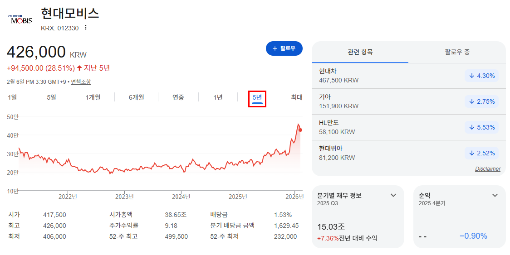Click the 2025년 axis label on chart
Image resolution: width=510 pixels, height=255 pixels.
coord(238,197)
